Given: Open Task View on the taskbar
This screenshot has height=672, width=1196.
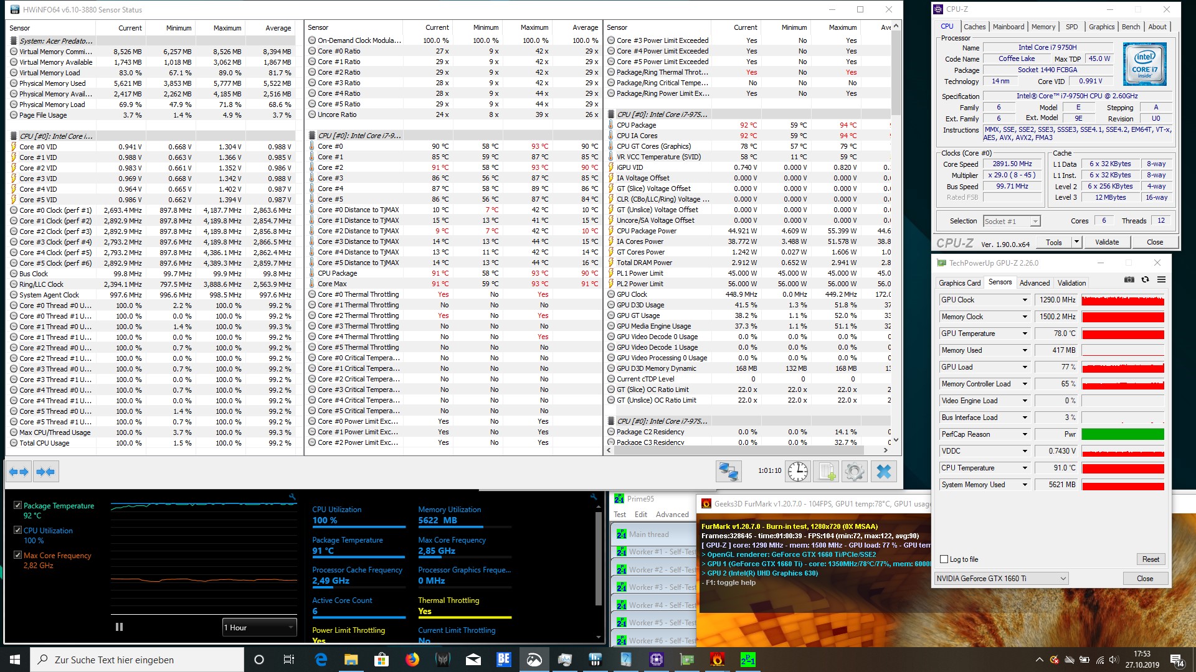Looking at the screenshot, I should (x=288, y=660).
